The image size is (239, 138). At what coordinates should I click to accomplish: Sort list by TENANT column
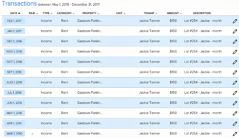tap(150, 13)
